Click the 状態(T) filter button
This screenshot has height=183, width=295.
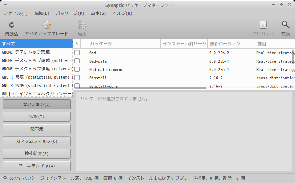[37, 117]
